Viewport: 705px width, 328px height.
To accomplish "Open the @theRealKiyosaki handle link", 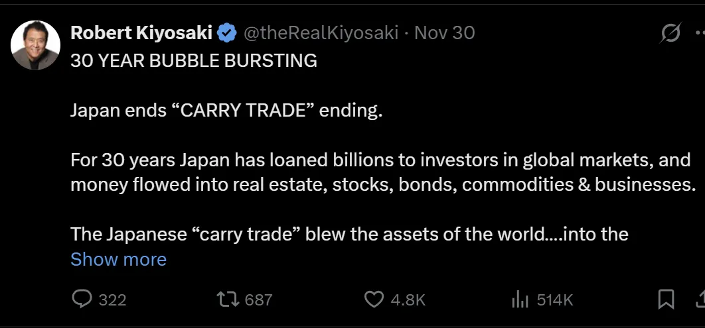I will pyautogui.click(x=321, y=32).
